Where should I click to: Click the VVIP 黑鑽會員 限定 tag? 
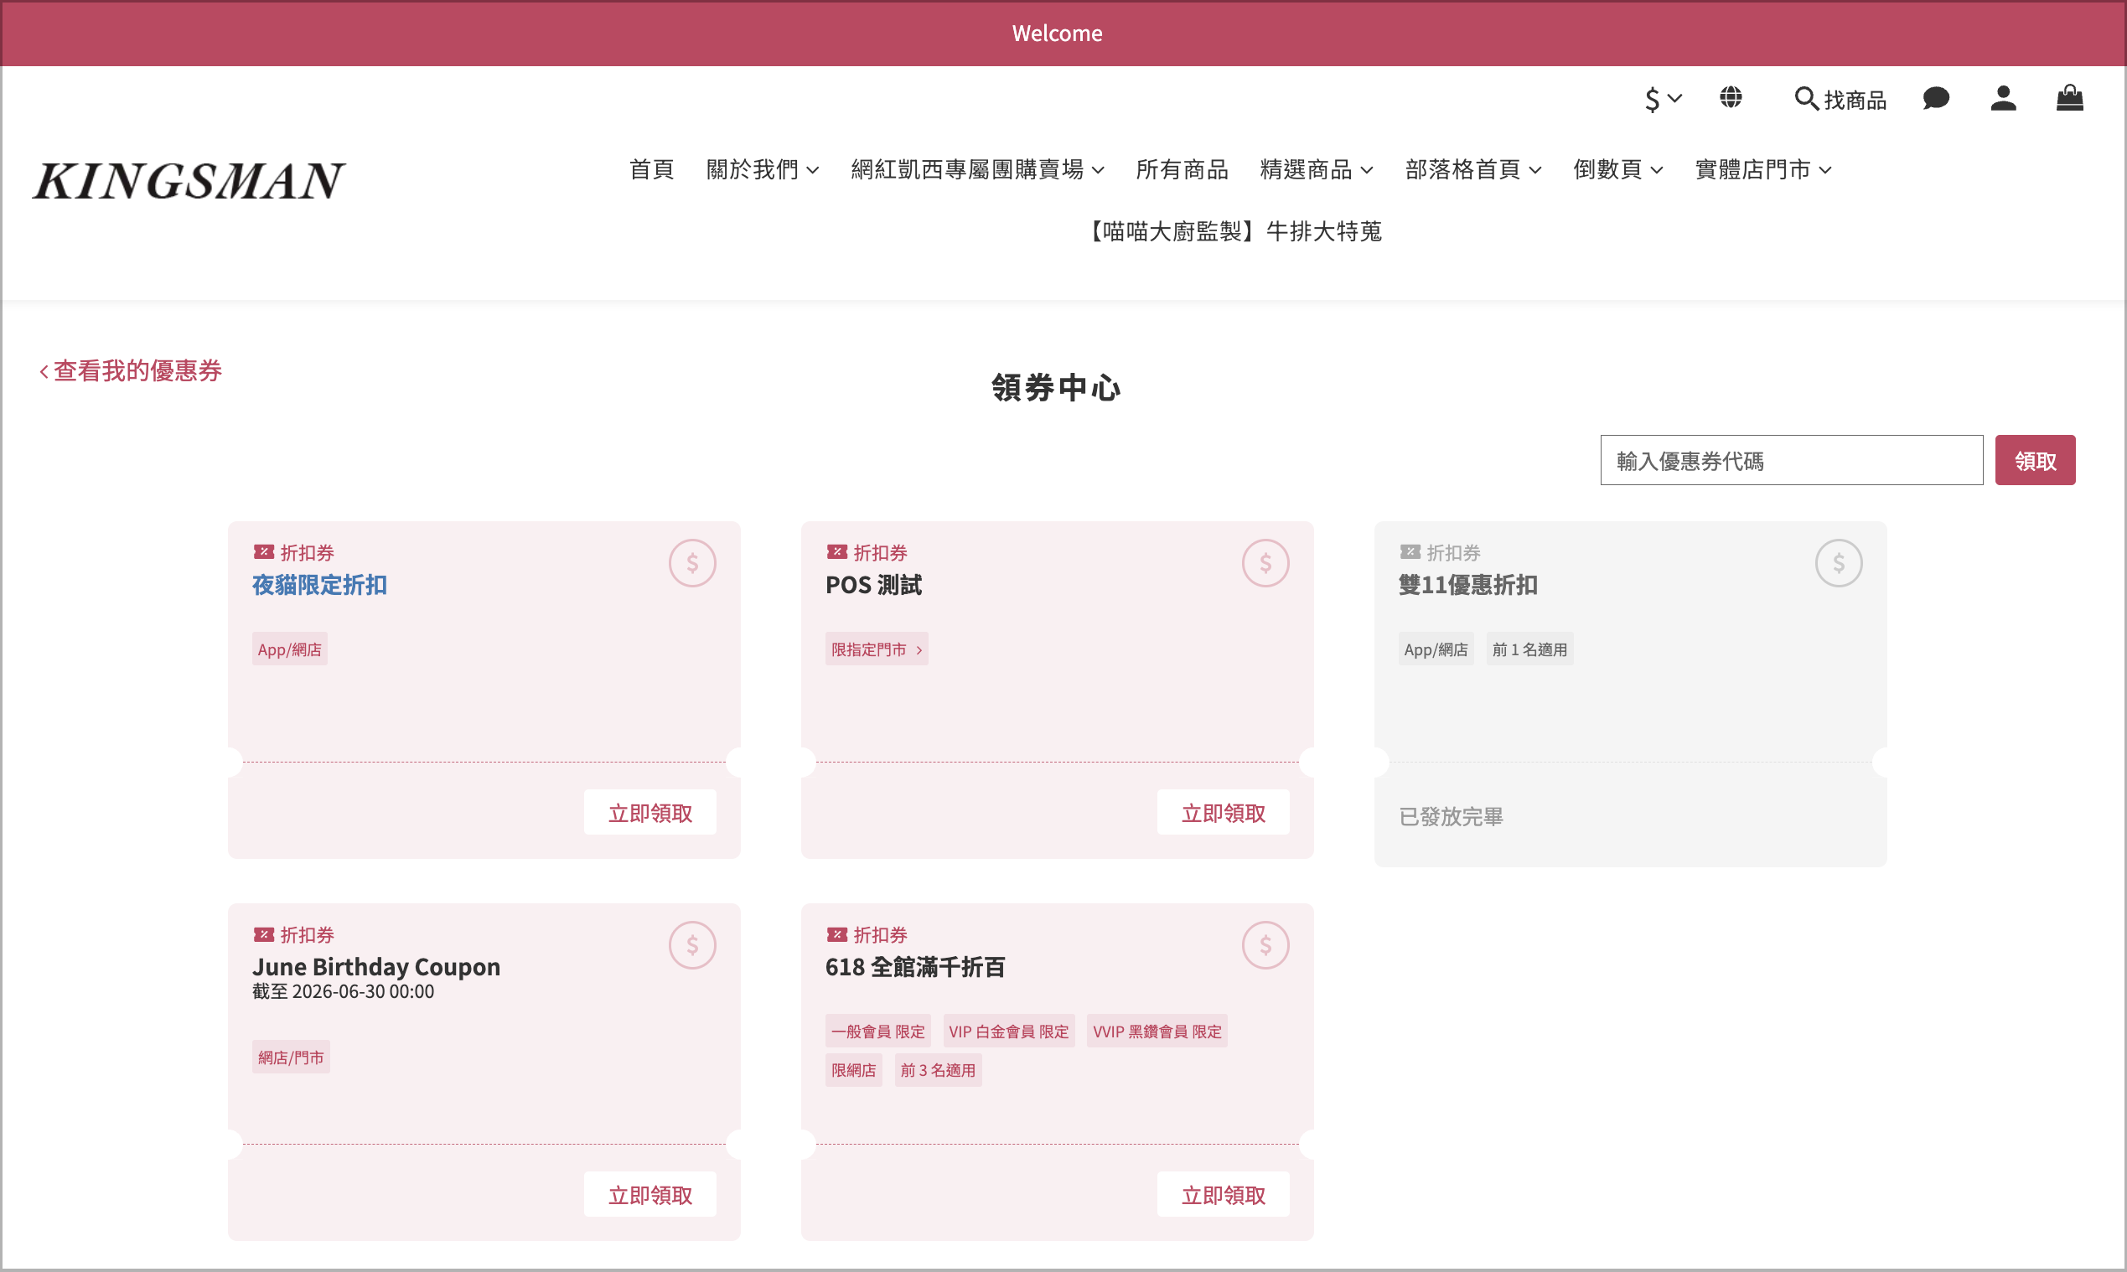tap(1157, 1032)
